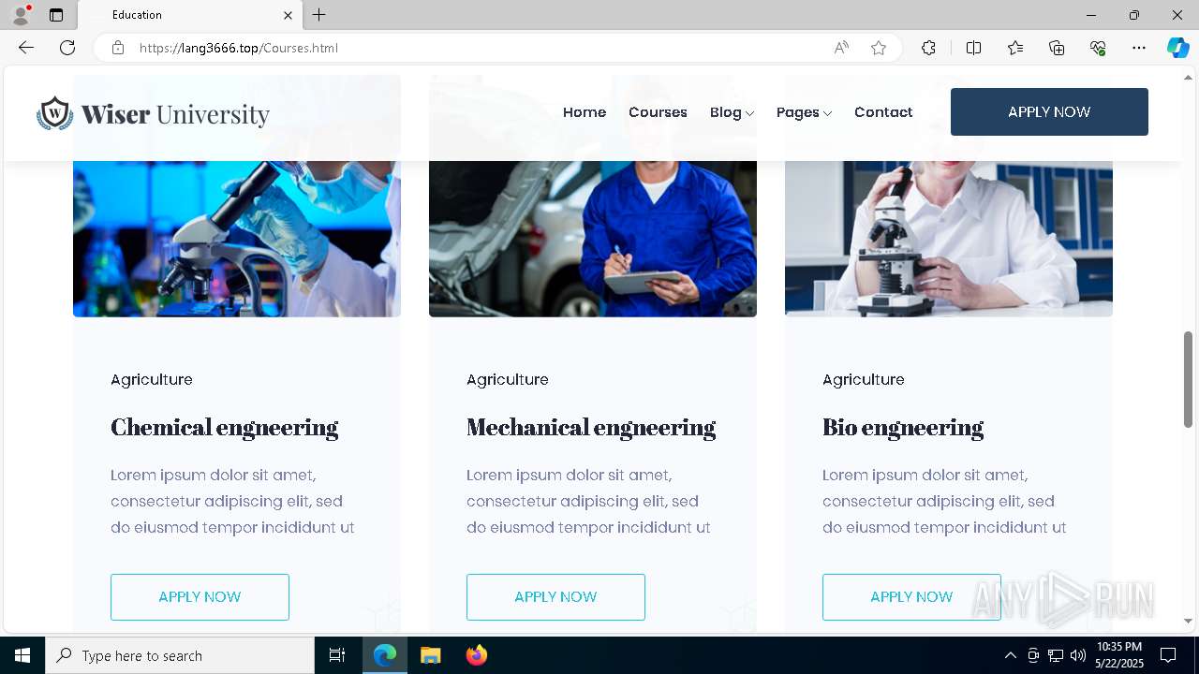
Task: Open Read aloud icon in address bar
Action: click(841, 48)
